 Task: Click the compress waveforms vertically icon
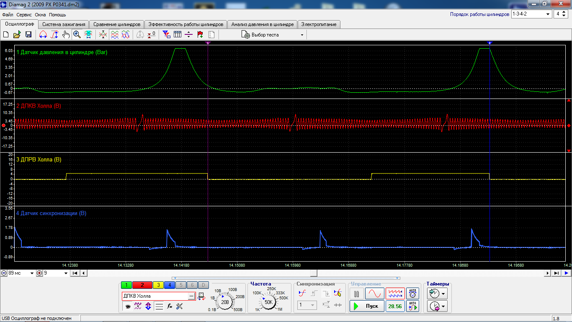(x=103, y=35)
